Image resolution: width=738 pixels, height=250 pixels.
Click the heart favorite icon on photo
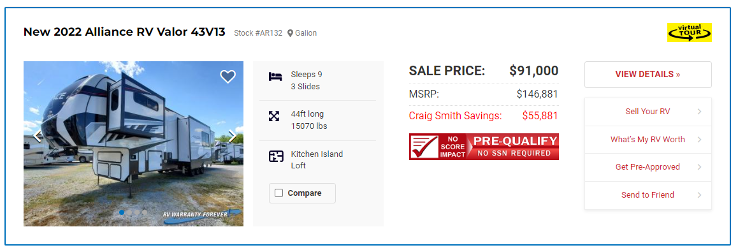(228, 77)
